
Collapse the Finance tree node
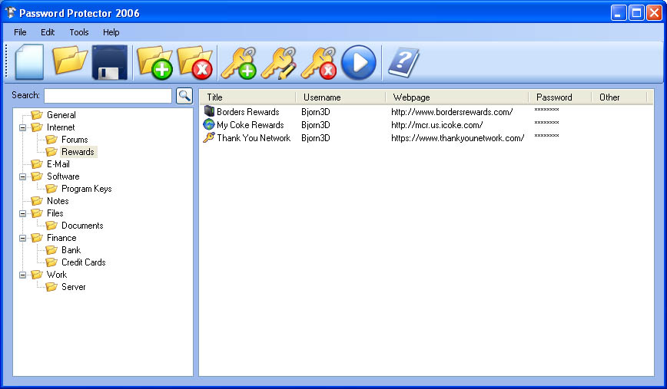[x=22, y=239]
